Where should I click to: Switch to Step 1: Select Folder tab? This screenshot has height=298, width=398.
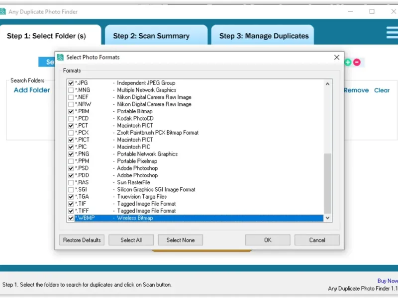pos(50,36)
